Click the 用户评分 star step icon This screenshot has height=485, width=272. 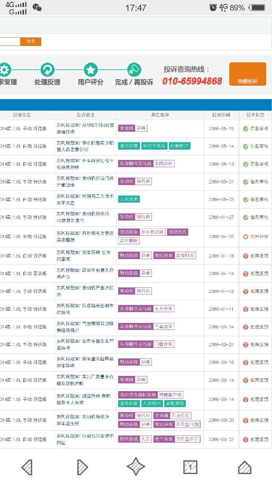tap(91, 71)
